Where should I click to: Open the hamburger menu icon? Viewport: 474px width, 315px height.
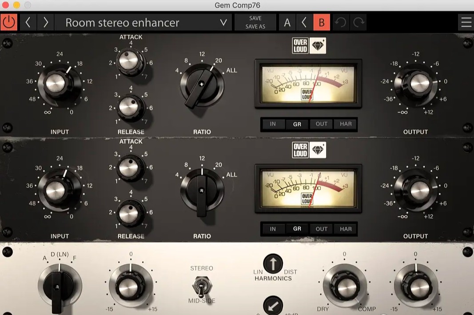tap(466, 22)
